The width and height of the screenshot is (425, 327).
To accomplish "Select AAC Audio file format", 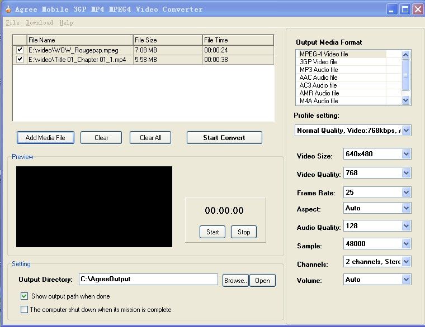I will coord(341,78).
